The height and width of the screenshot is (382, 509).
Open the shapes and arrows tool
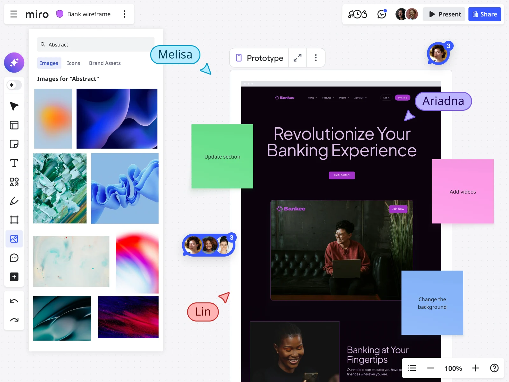point(14,182)
